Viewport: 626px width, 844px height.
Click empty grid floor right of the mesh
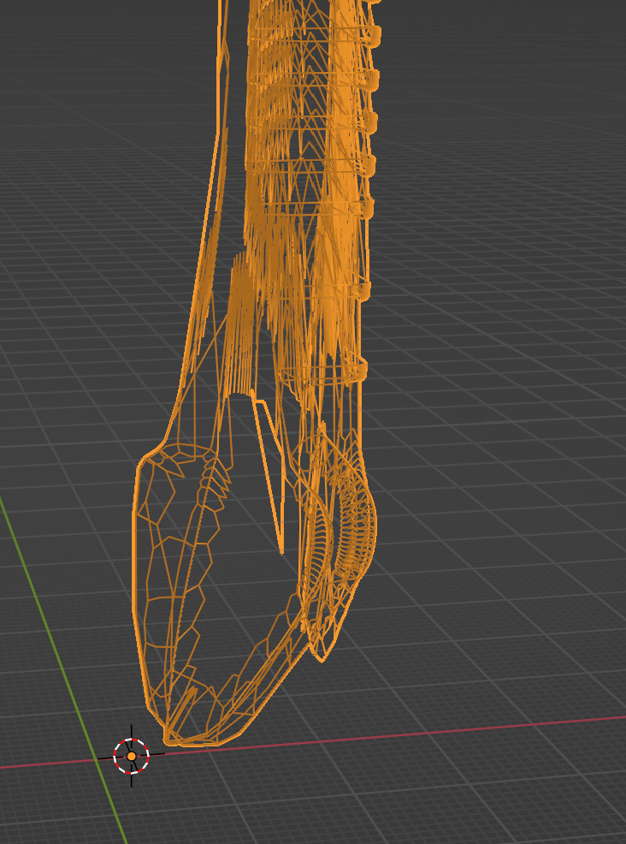[x=513, y=514]
